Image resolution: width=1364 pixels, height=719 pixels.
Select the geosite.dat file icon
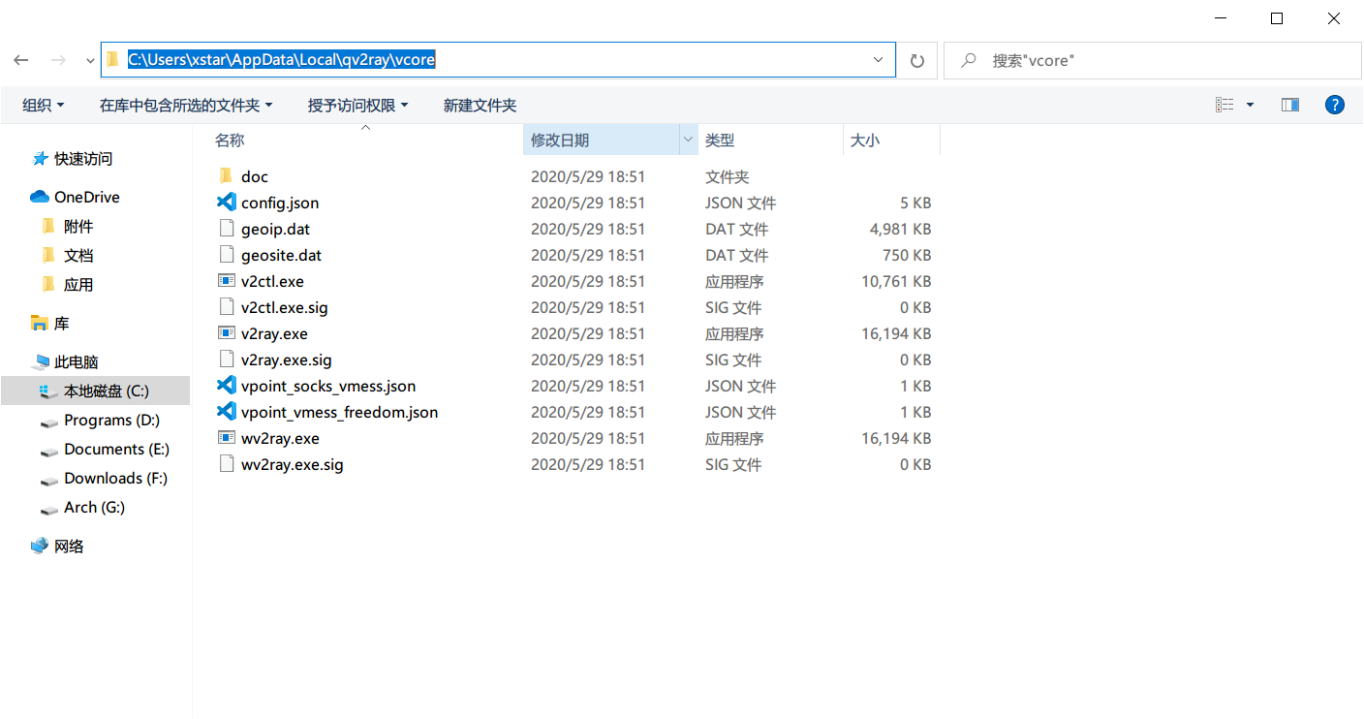226,255
